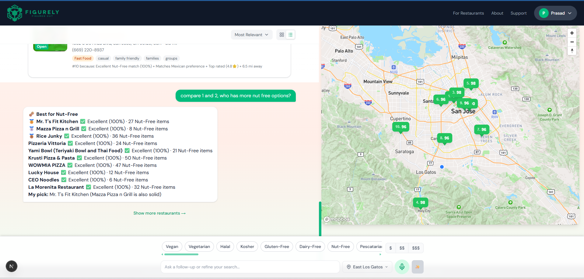
Task: Activate the AI sparkle search button
Action: coord(418,267)
